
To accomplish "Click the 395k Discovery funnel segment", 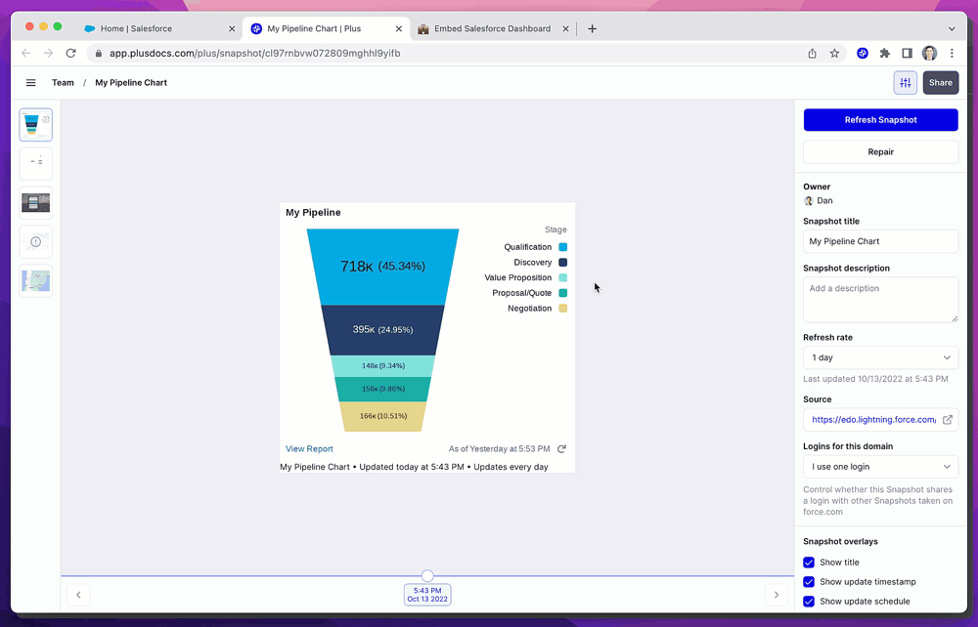I will 383,330.
